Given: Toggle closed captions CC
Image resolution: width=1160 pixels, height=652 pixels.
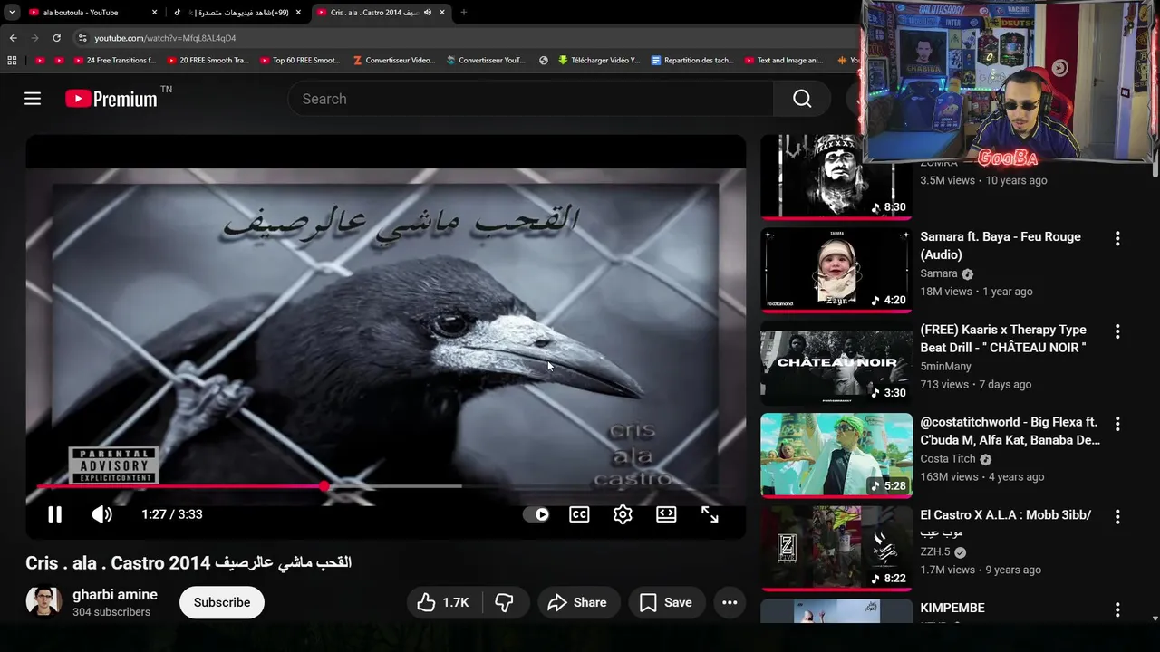Looking at the screenshot, I should coord(579,514).
